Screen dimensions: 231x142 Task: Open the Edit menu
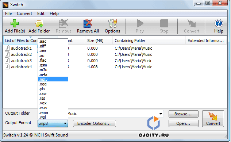tap(41, 14)
